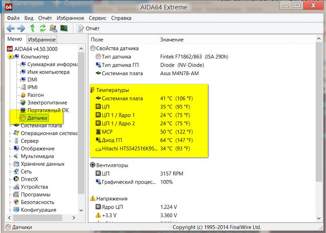Refresh using the green circular arrows icon

43,28
